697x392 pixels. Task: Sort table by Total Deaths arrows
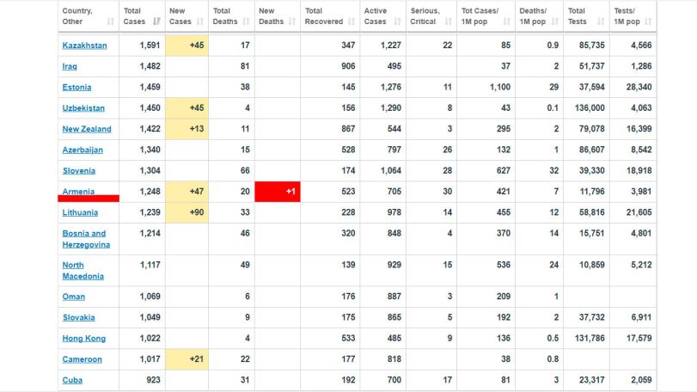pyautogui.click(x=247, y=21)
